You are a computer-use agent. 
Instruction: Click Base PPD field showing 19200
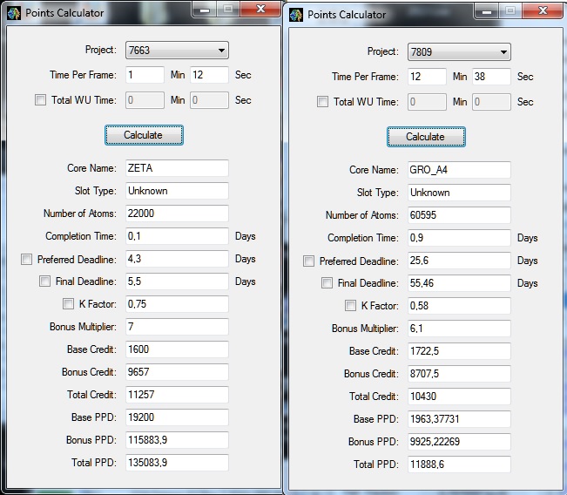(177, 417)
